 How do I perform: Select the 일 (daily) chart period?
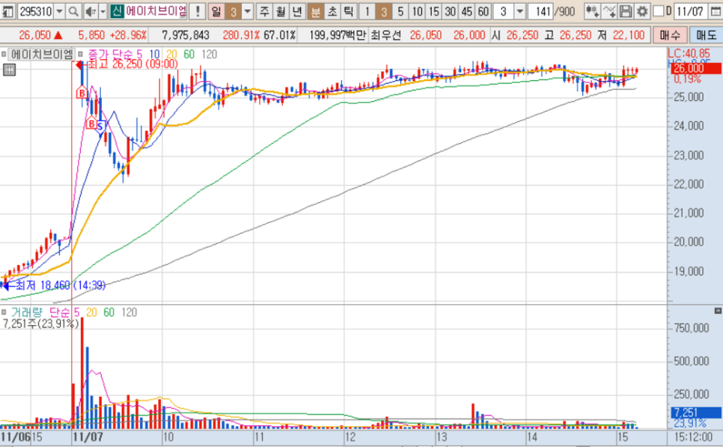point(216,11)
